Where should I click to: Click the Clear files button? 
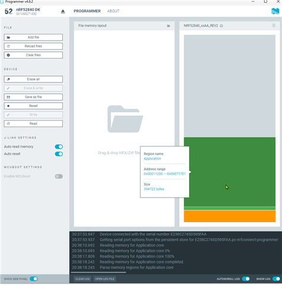tap(33, 55)
